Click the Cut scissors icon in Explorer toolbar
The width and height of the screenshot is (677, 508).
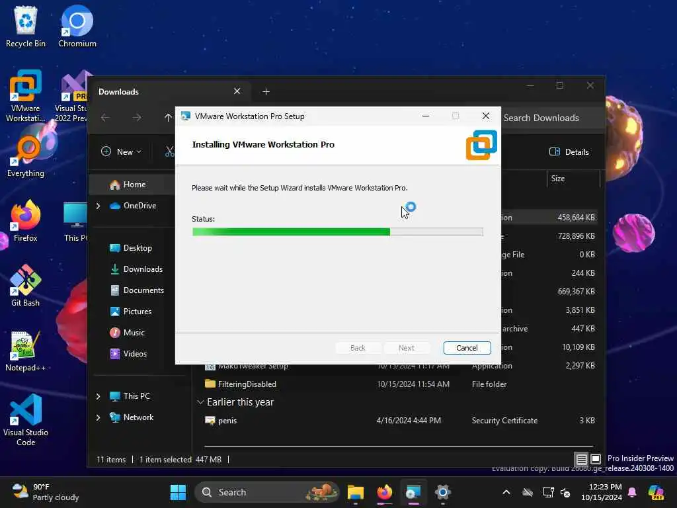(x=170, y=151)
